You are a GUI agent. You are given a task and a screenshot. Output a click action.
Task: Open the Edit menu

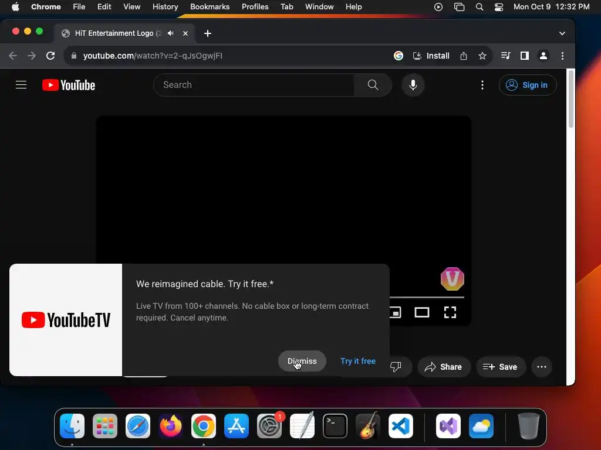pyautogui.click(x=104, y=7)
